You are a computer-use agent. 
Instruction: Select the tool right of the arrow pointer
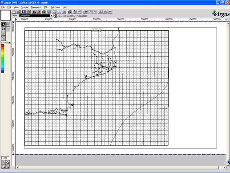(x=8, y=25)
